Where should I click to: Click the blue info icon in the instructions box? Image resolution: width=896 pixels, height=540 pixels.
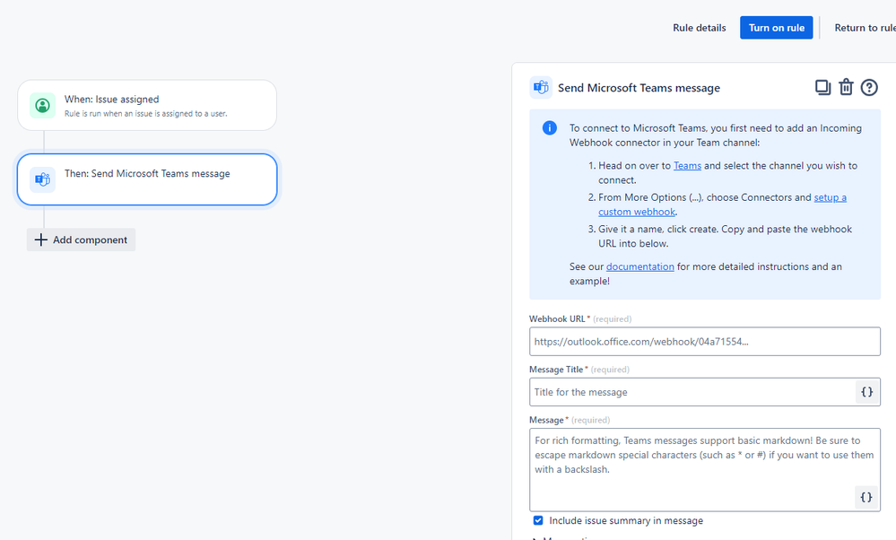tap(549, 128)
